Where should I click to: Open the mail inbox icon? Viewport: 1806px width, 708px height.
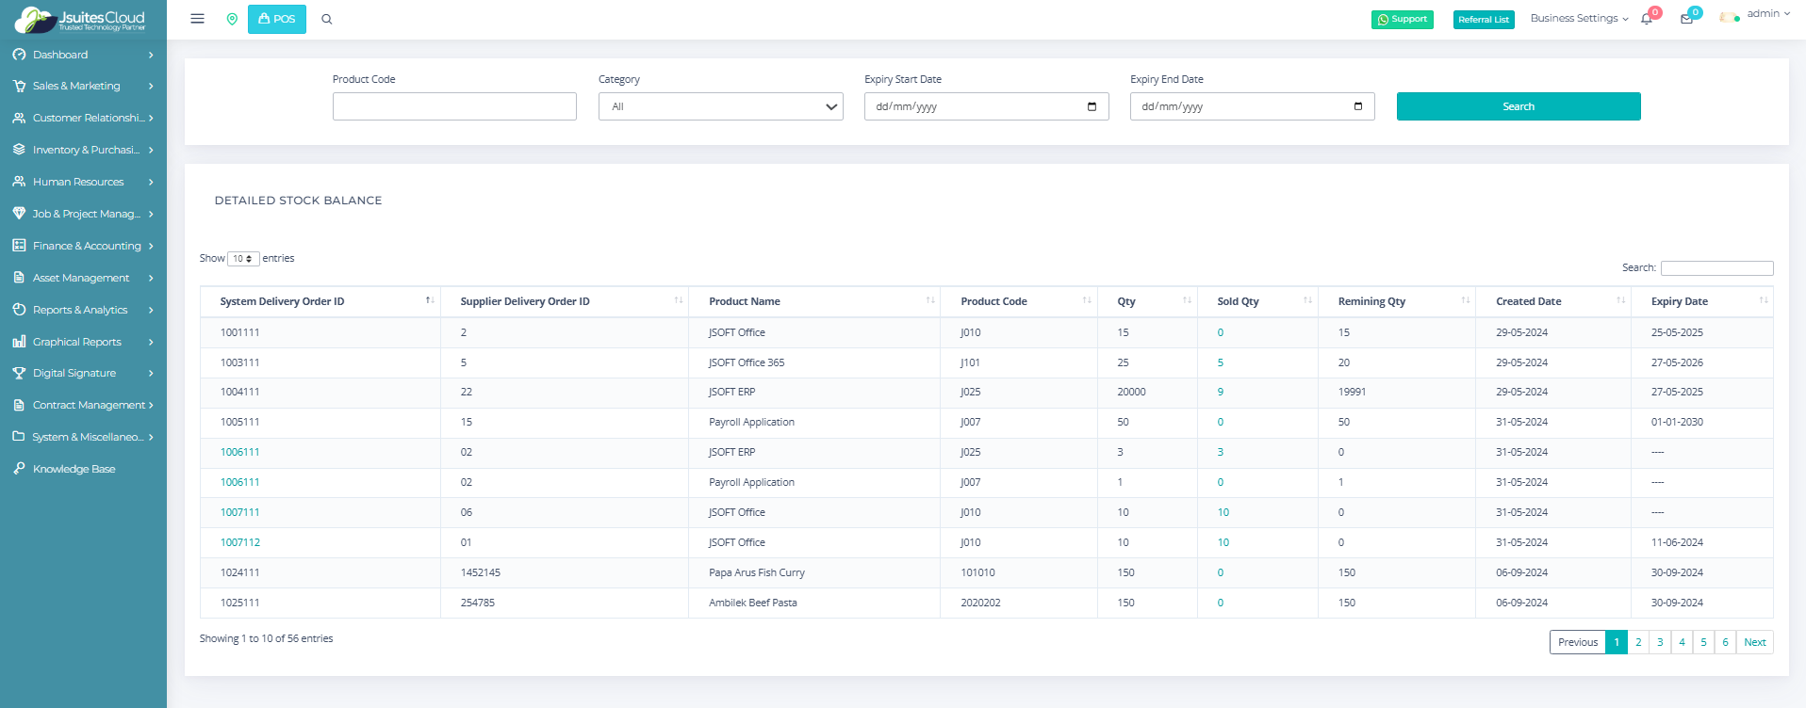tap(1686, 19)
